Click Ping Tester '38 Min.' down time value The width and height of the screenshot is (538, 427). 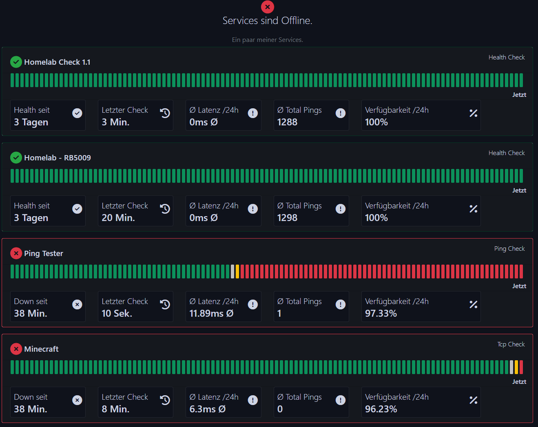30,314
